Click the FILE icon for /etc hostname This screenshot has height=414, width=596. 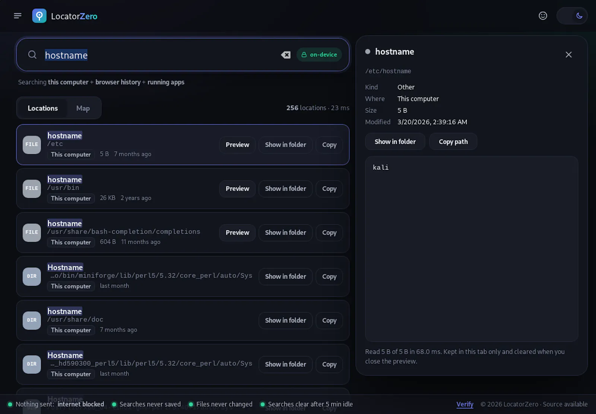coord(32,144)
